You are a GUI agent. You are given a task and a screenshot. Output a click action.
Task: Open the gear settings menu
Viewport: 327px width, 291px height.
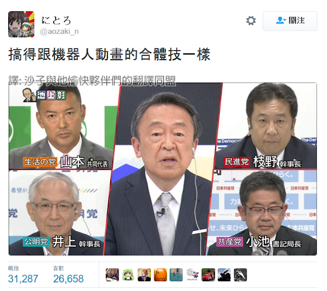[x=251, y=21]
